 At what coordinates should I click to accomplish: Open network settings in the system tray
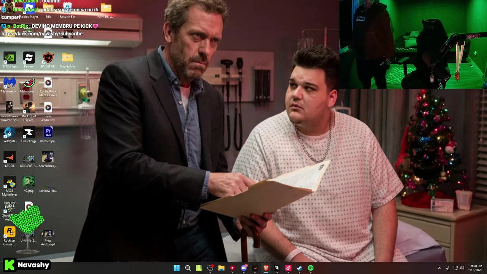click(456, 268)
